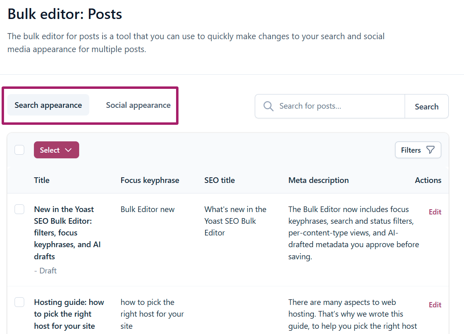
Task: Tick the checkbox for the Hosting guide post
Action: tap(19, 302)
